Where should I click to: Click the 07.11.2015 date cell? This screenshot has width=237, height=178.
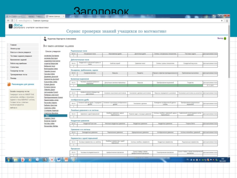[210, 85]
